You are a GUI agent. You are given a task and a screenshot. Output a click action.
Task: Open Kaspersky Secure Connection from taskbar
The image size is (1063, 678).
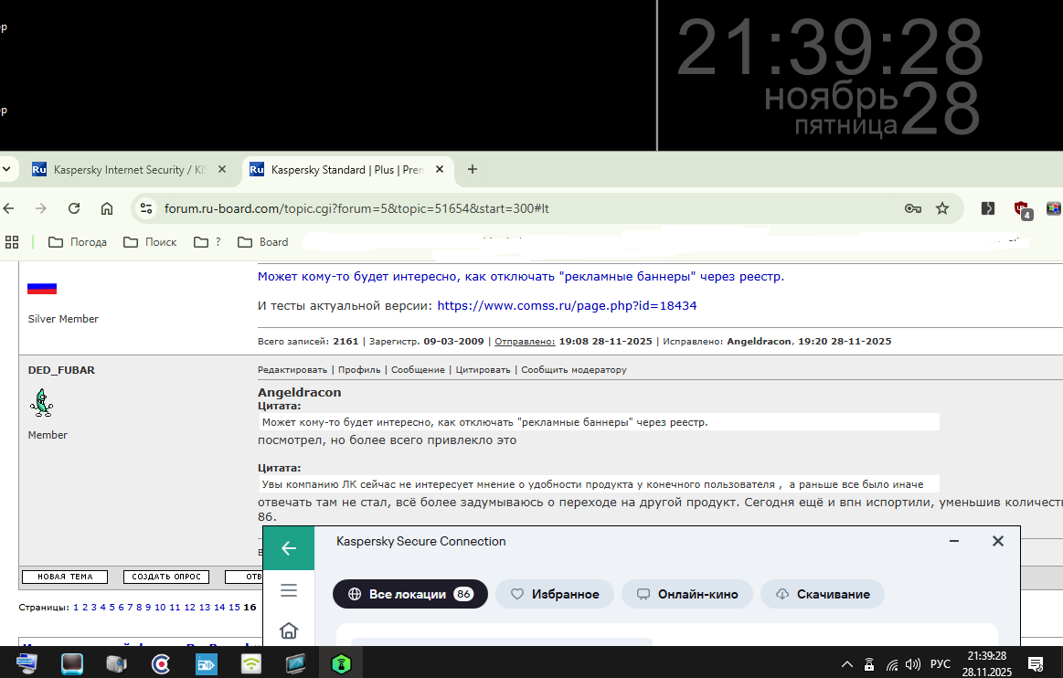click(341, 663)
